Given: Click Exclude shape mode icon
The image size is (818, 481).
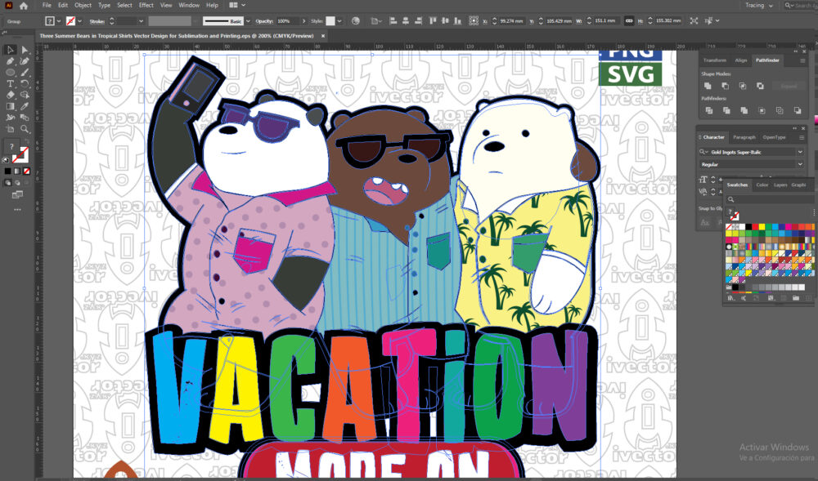Looking at the screenshot, I should click(760, 86).
